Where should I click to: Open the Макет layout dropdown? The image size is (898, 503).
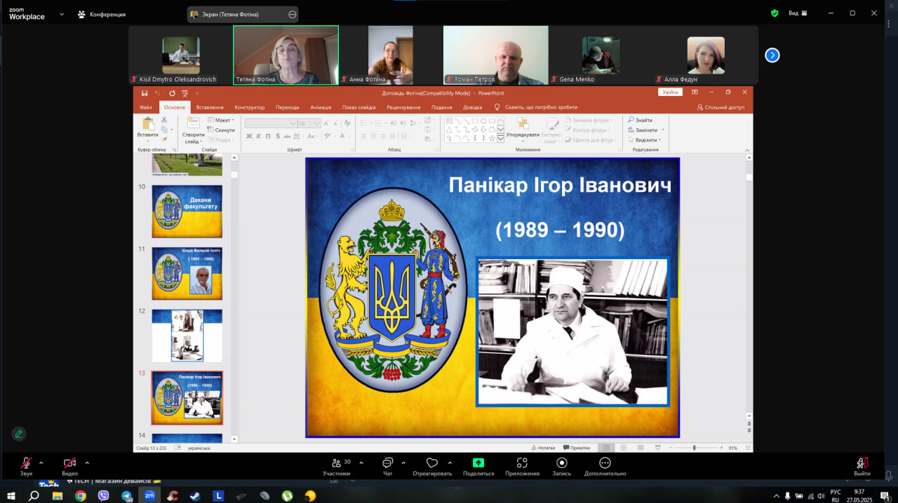(x=221, y=120)
